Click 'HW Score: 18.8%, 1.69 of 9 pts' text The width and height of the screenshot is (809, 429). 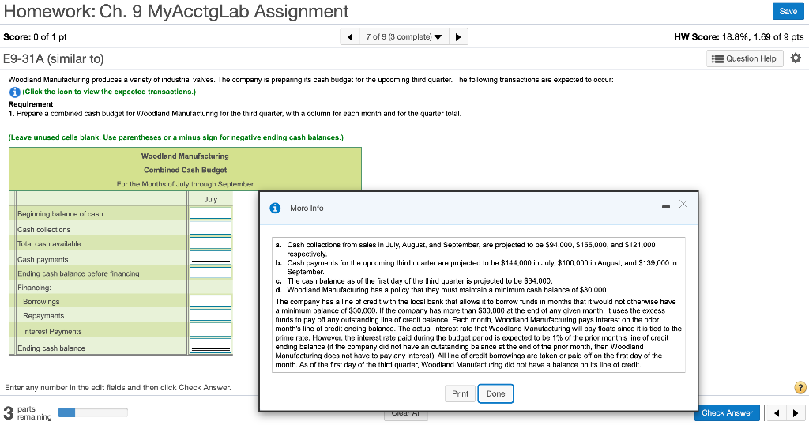739,36
